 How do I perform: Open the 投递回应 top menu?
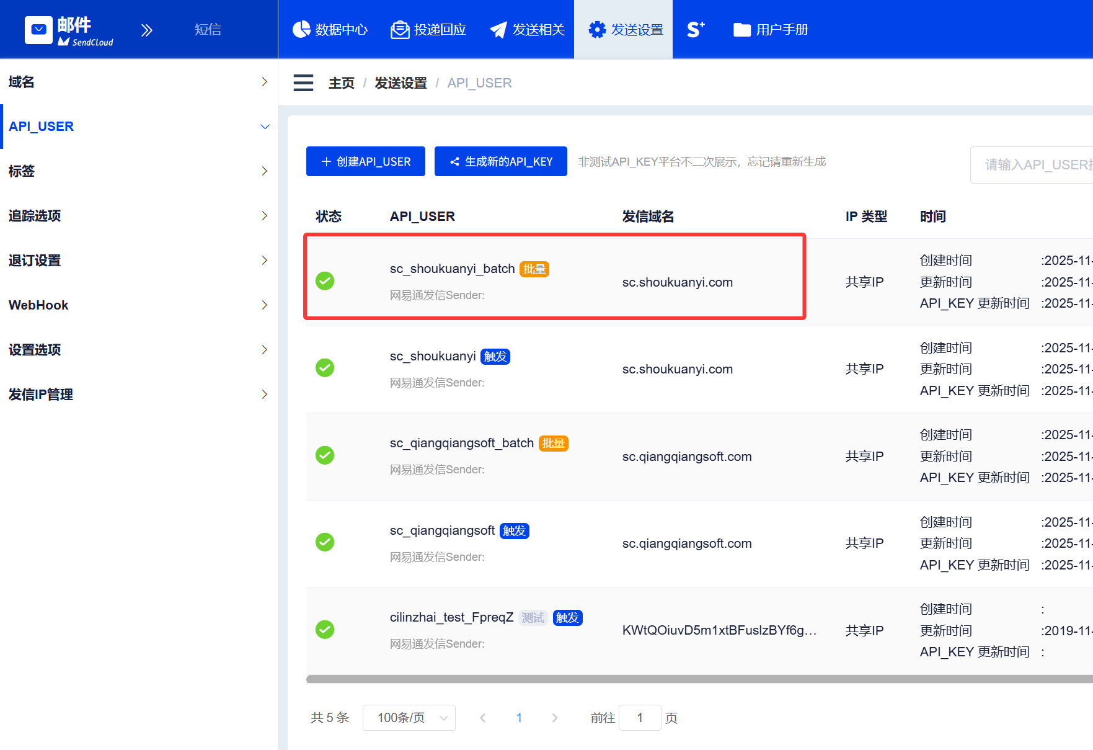[428, 30]
